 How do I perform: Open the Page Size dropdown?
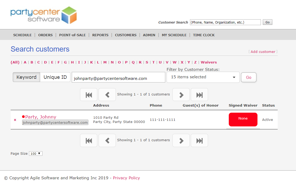click(x=36, y=153)
